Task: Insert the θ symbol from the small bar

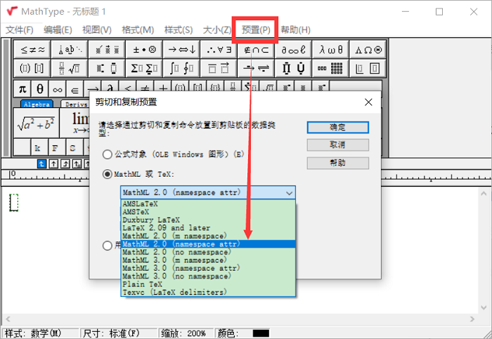Action: pos(40,89)
